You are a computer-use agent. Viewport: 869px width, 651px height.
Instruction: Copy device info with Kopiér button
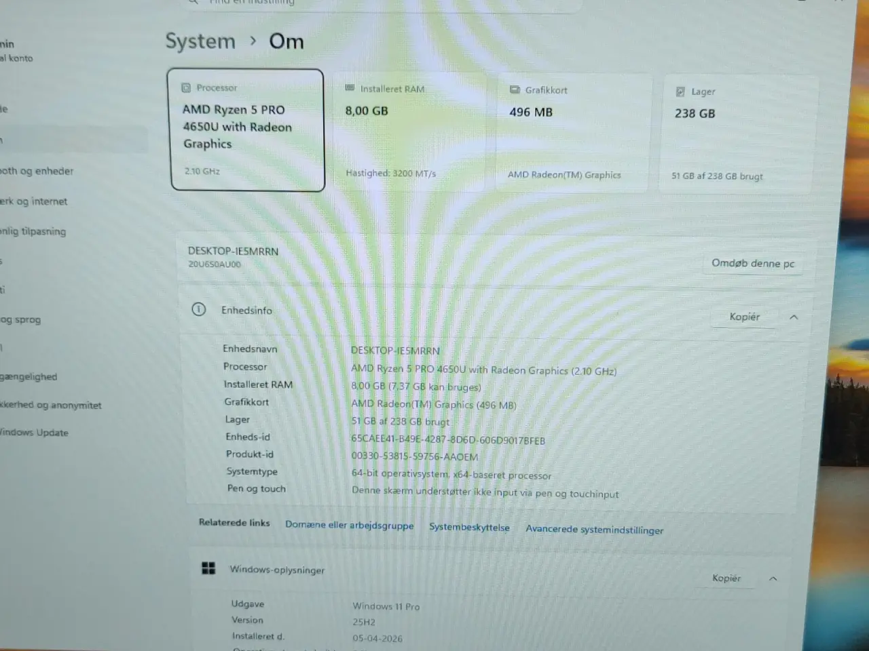[744, 317]
